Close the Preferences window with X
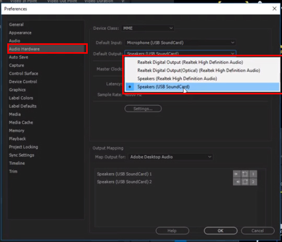Viewport: 282px width, 242px height. (x=275, y=9)
